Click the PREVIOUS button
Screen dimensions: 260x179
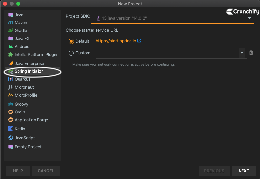click(x=214, y=171)
